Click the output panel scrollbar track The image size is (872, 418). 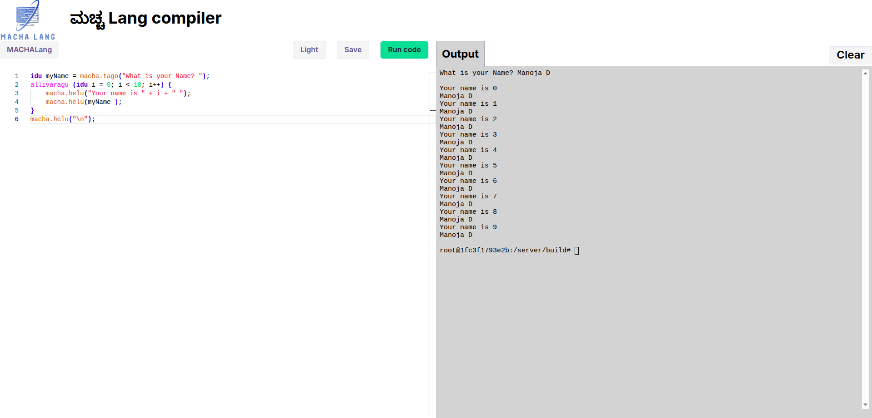click(x=865, y=236)
